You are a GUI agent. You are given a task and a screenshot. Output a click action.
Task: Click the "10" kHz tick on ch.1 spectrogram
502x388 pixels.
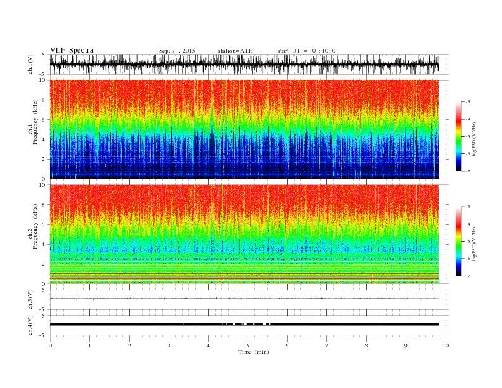coord(42,80)
